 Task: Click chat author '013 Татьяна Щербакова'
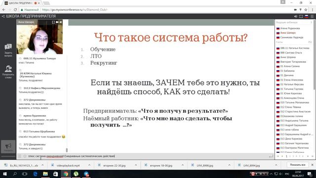click(39, 132)
